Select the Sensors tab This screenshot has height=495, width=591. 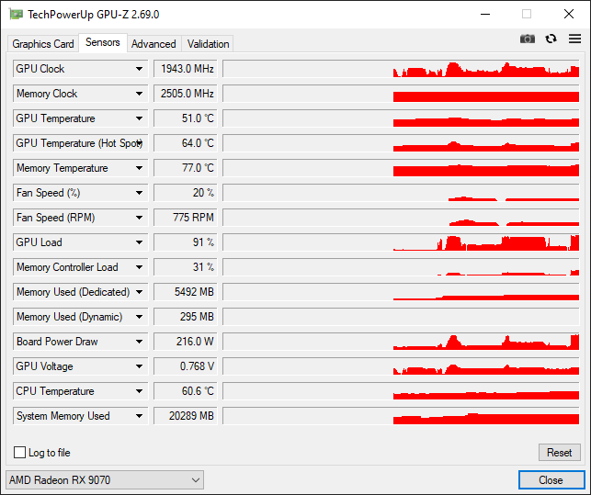point(103,42)
